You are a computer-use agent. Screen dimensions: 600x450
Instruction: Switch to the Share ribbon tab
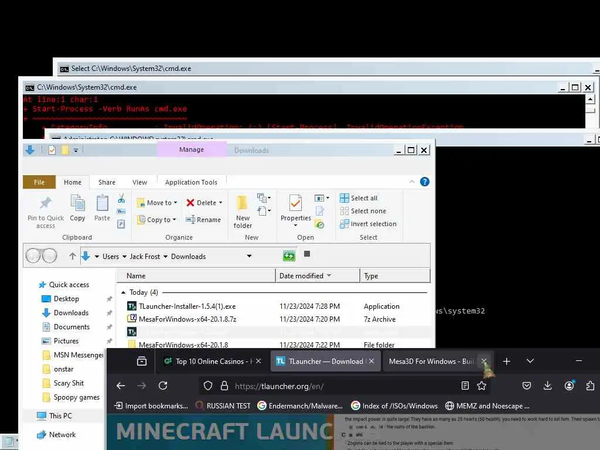[x=107, y=182]
